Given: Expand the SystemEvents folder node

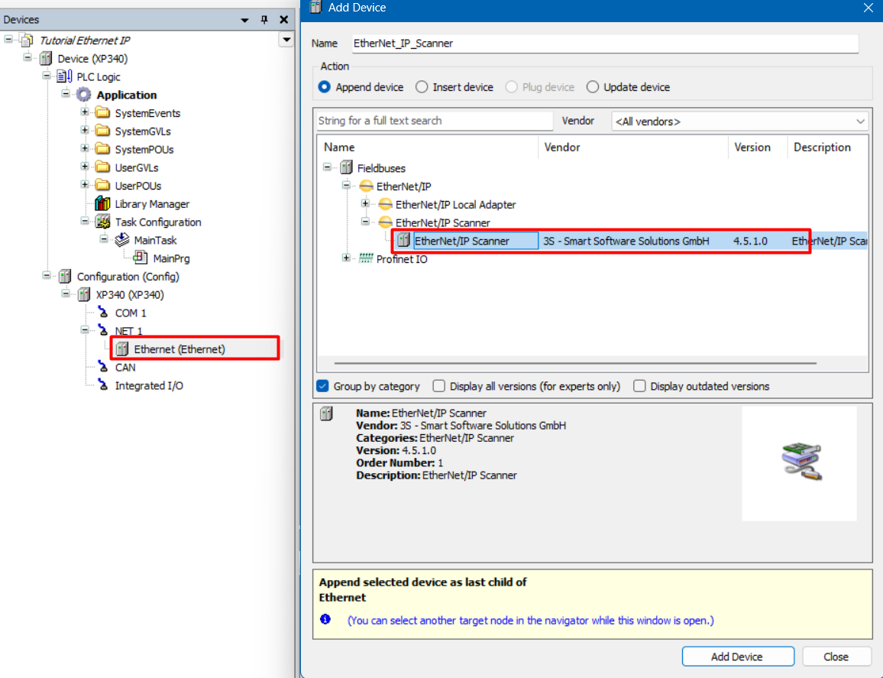Looking at the screenshot, I should pos(85,113).
